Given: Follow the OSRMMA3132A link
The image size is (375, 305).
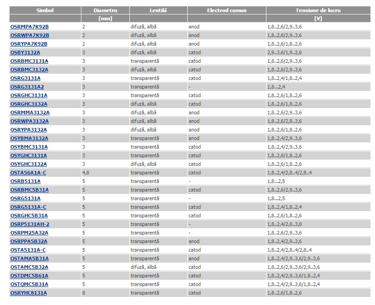Looking at the screenshot, I should click(30, 113).
